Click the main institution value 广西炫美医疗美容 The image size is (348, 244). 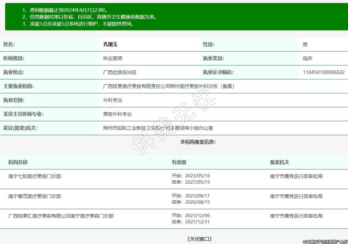click(168, 86)
